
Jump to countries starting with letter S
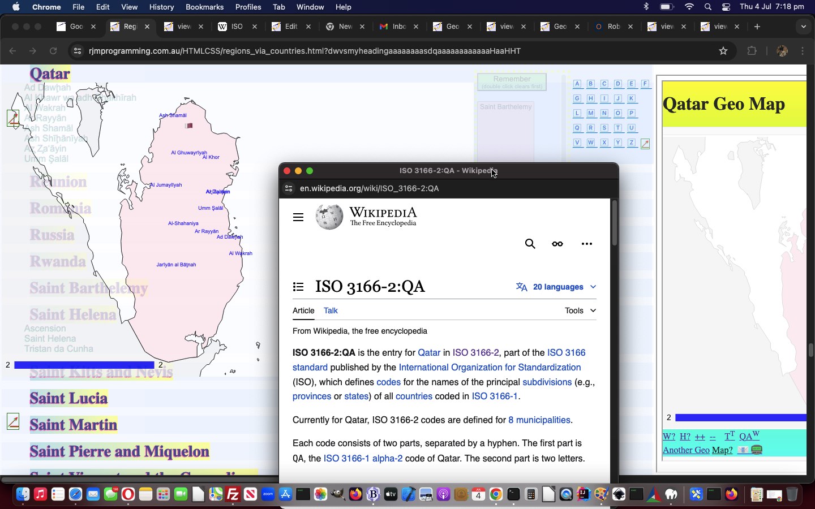tap(604, 128)
